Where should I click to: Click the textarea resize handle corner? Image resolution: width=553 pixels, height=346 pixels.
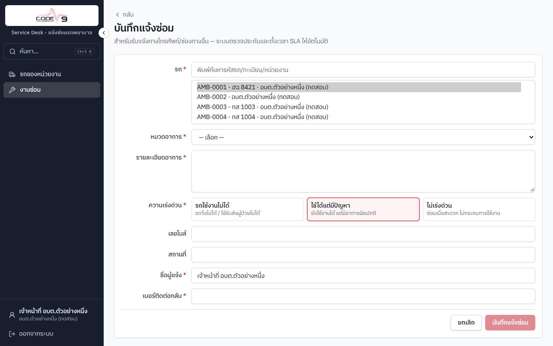click(532, 190)
